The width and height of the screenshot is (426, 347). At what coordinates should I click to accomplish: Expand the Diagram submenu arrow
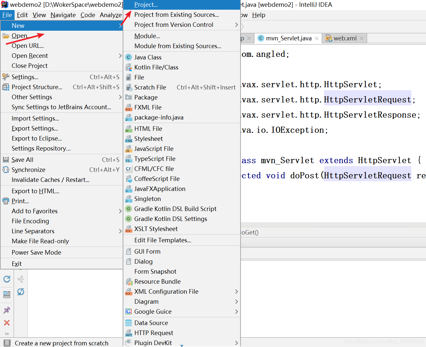point(236,301)
